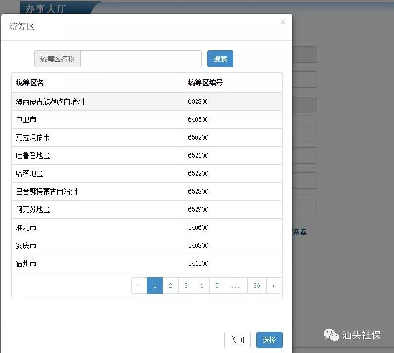Click the 搜索 button
Image resolution: width=394 pixels, height=353 pixels.
[220, 59]
